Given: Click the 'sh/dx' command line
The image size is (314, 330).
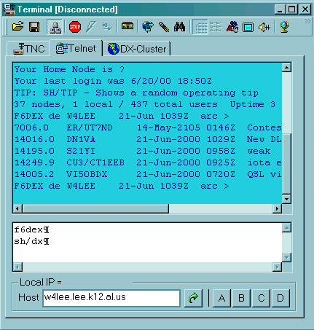Looking at the screenshot, I should pos(31,242).
